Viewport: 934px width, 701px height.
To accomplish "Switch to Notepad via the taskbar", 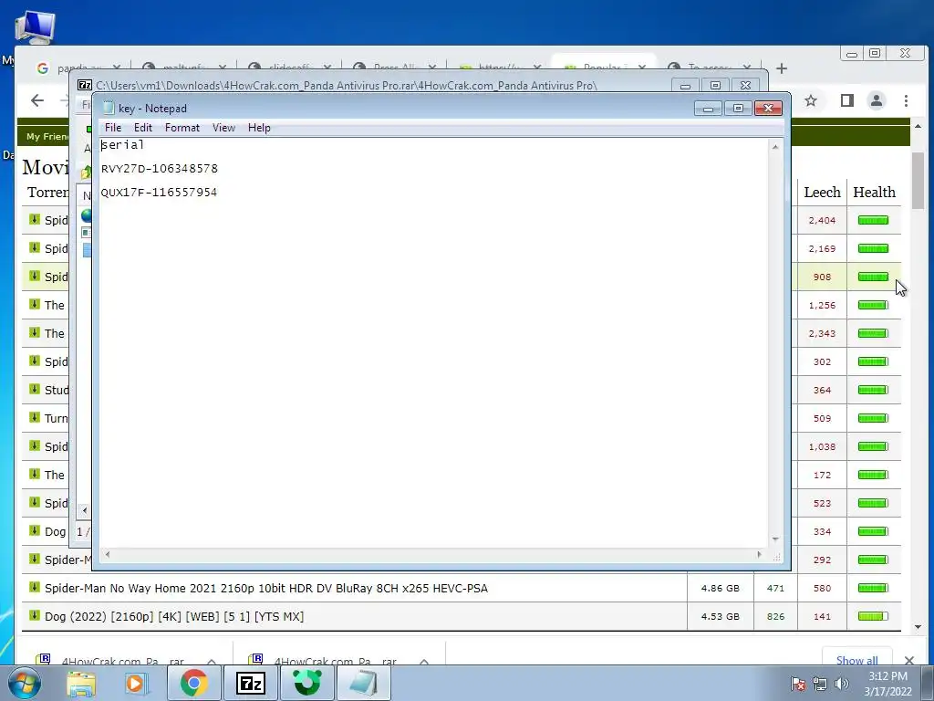I will point(364,683).
